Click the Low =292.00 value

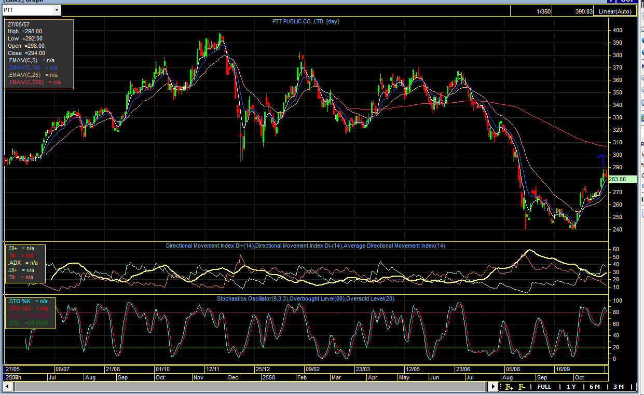(x=25, y=38)
